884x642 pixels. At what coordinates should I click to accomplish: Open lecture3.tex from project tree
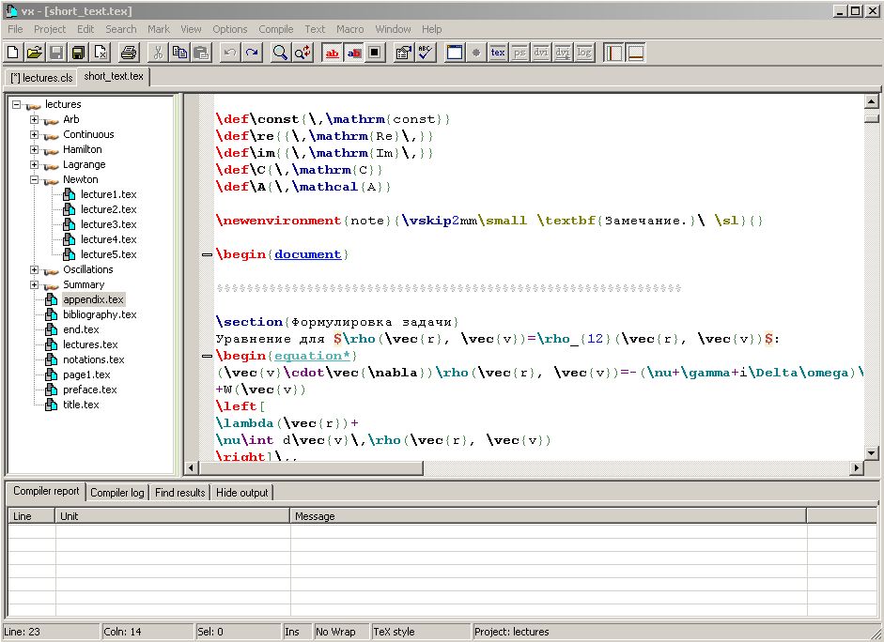coord(108,224)
